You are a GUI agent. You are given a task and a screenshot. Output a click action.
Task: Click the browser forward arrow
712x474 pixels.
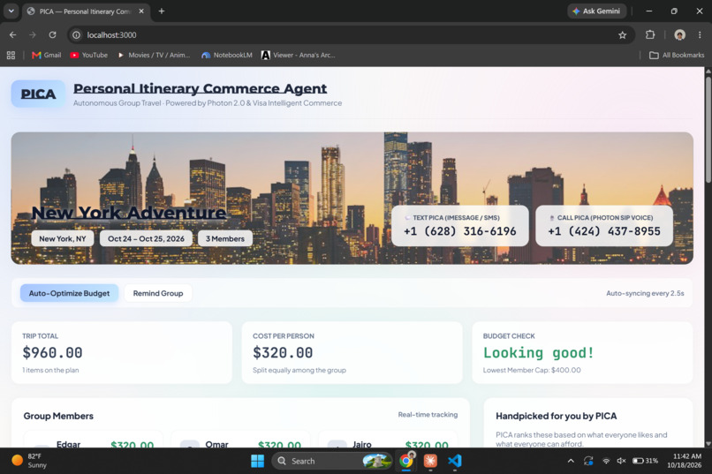[x=32, y=35]
